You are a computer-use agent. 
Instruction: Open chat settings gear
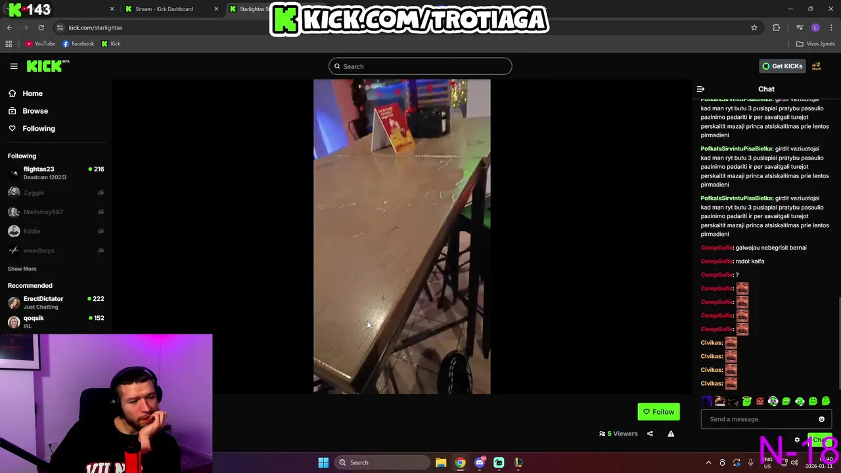(797, 440)
